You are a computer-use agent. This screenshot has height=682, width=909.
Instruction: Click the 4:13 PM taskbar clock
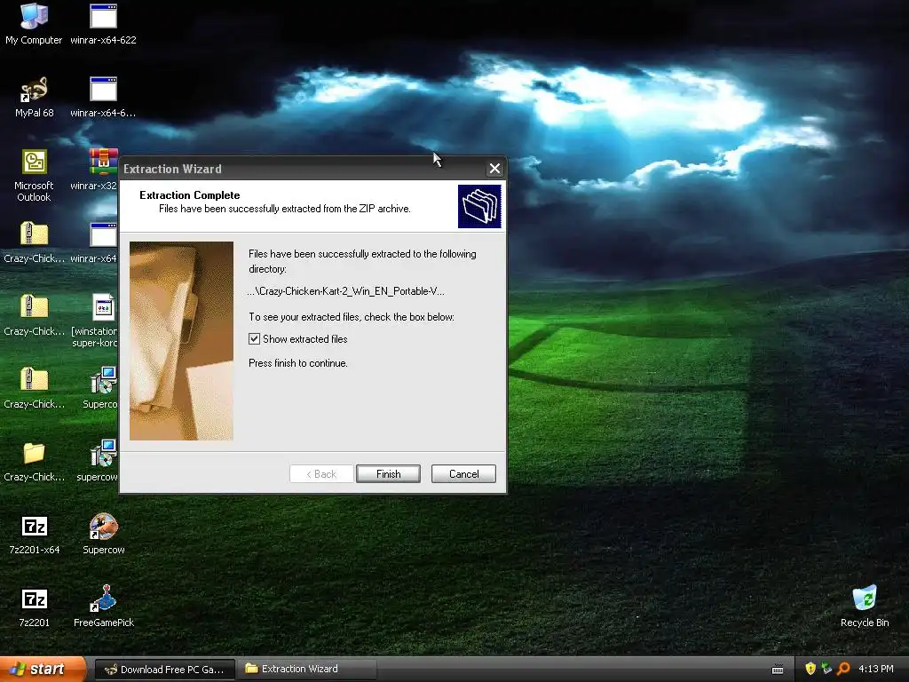tap(875, 669)
